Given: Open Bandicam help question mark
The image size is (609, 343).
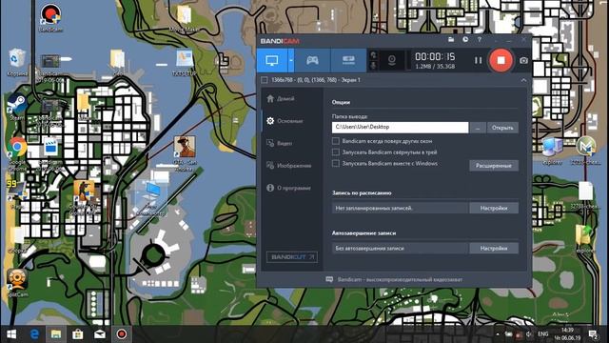Looking at the screenshot, I should coord(480,40).
